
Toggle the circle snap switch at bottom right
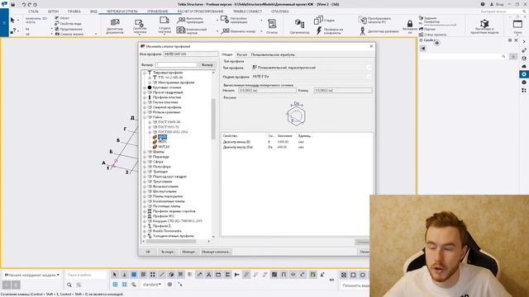pyautogui.click(x=362, y=275)
